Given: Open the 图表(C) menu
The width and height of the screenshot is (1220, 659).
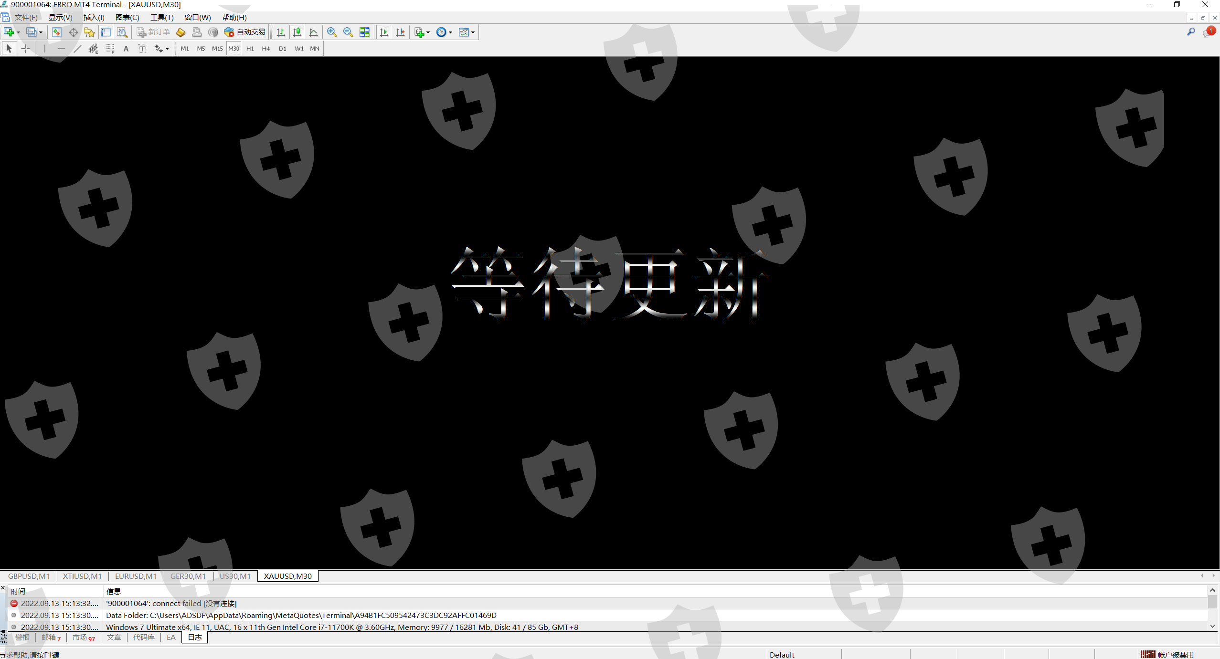Looking at the screenshot, I should pos(127,18).
